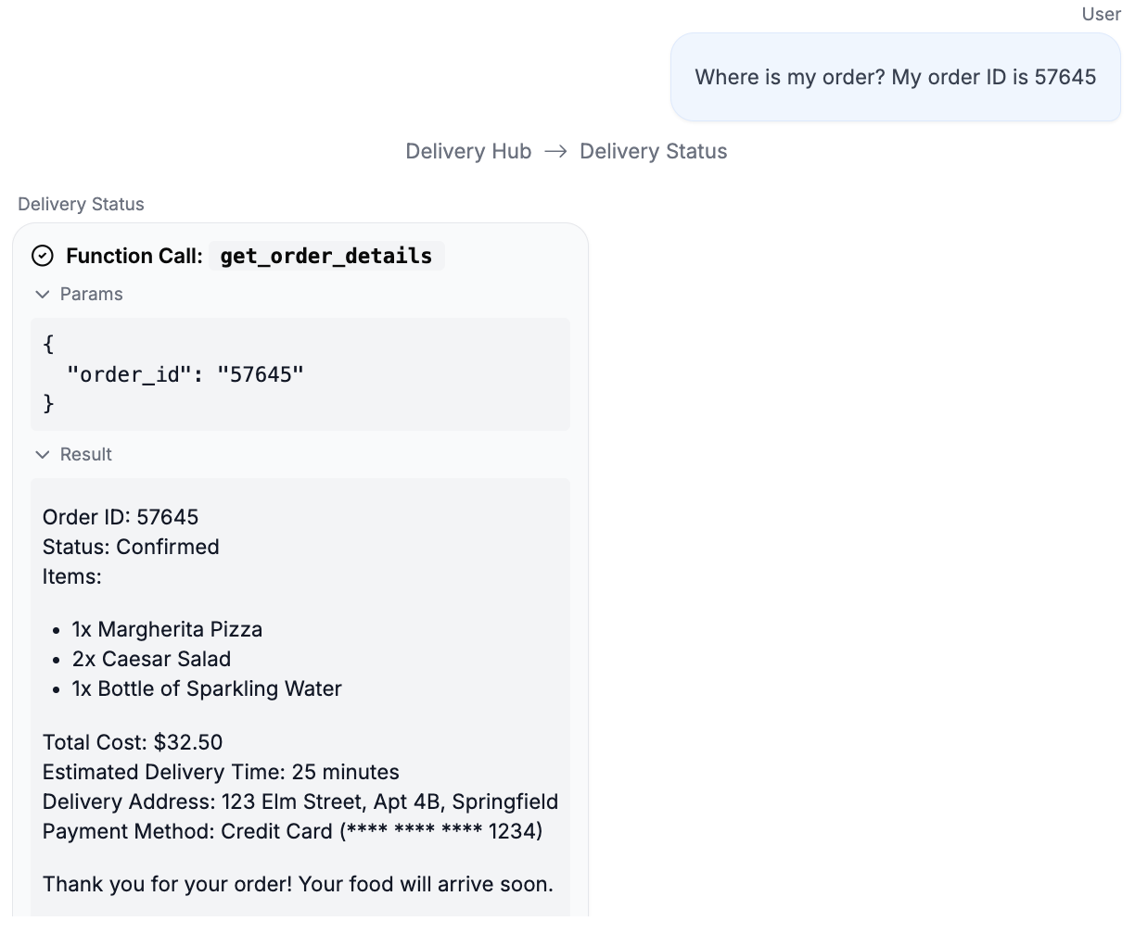Collapse the Result section chevron
This screenshot has width=1135, height=934.
42,455
